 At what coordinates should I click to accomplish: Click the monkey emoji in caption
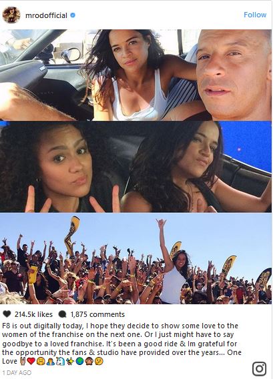pyautogui.click(x=89, y=362)
